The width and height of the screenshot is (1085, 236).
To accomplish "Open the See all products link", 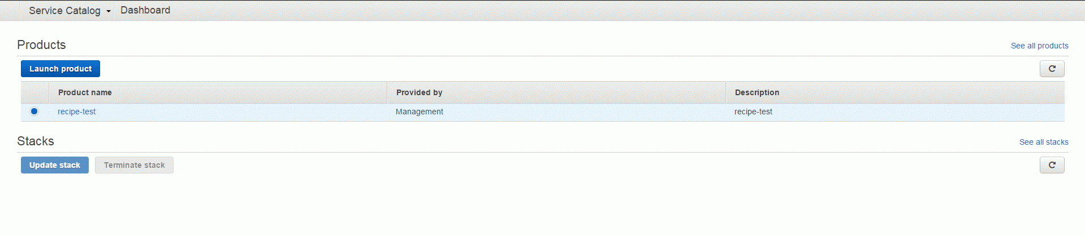I will [1039, 46].
